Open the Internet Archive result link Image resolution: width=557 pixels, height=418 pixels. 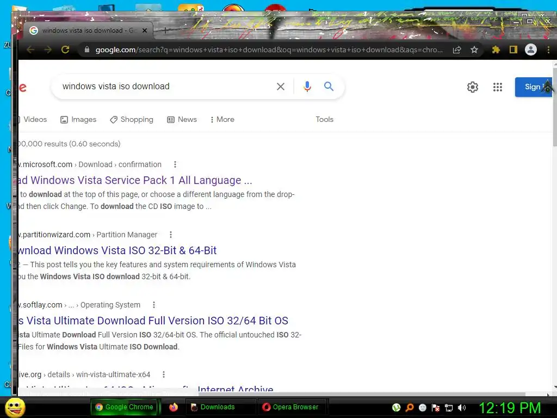pyautogui.click(x=146, y=388)
